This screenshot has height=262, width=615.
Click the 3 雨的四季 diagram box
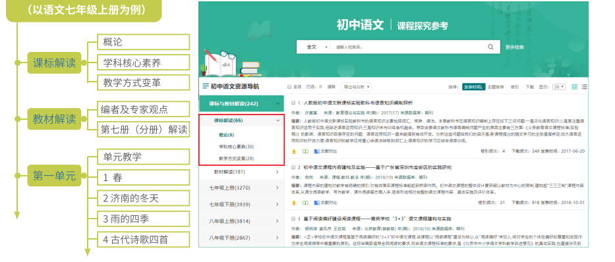143,219
